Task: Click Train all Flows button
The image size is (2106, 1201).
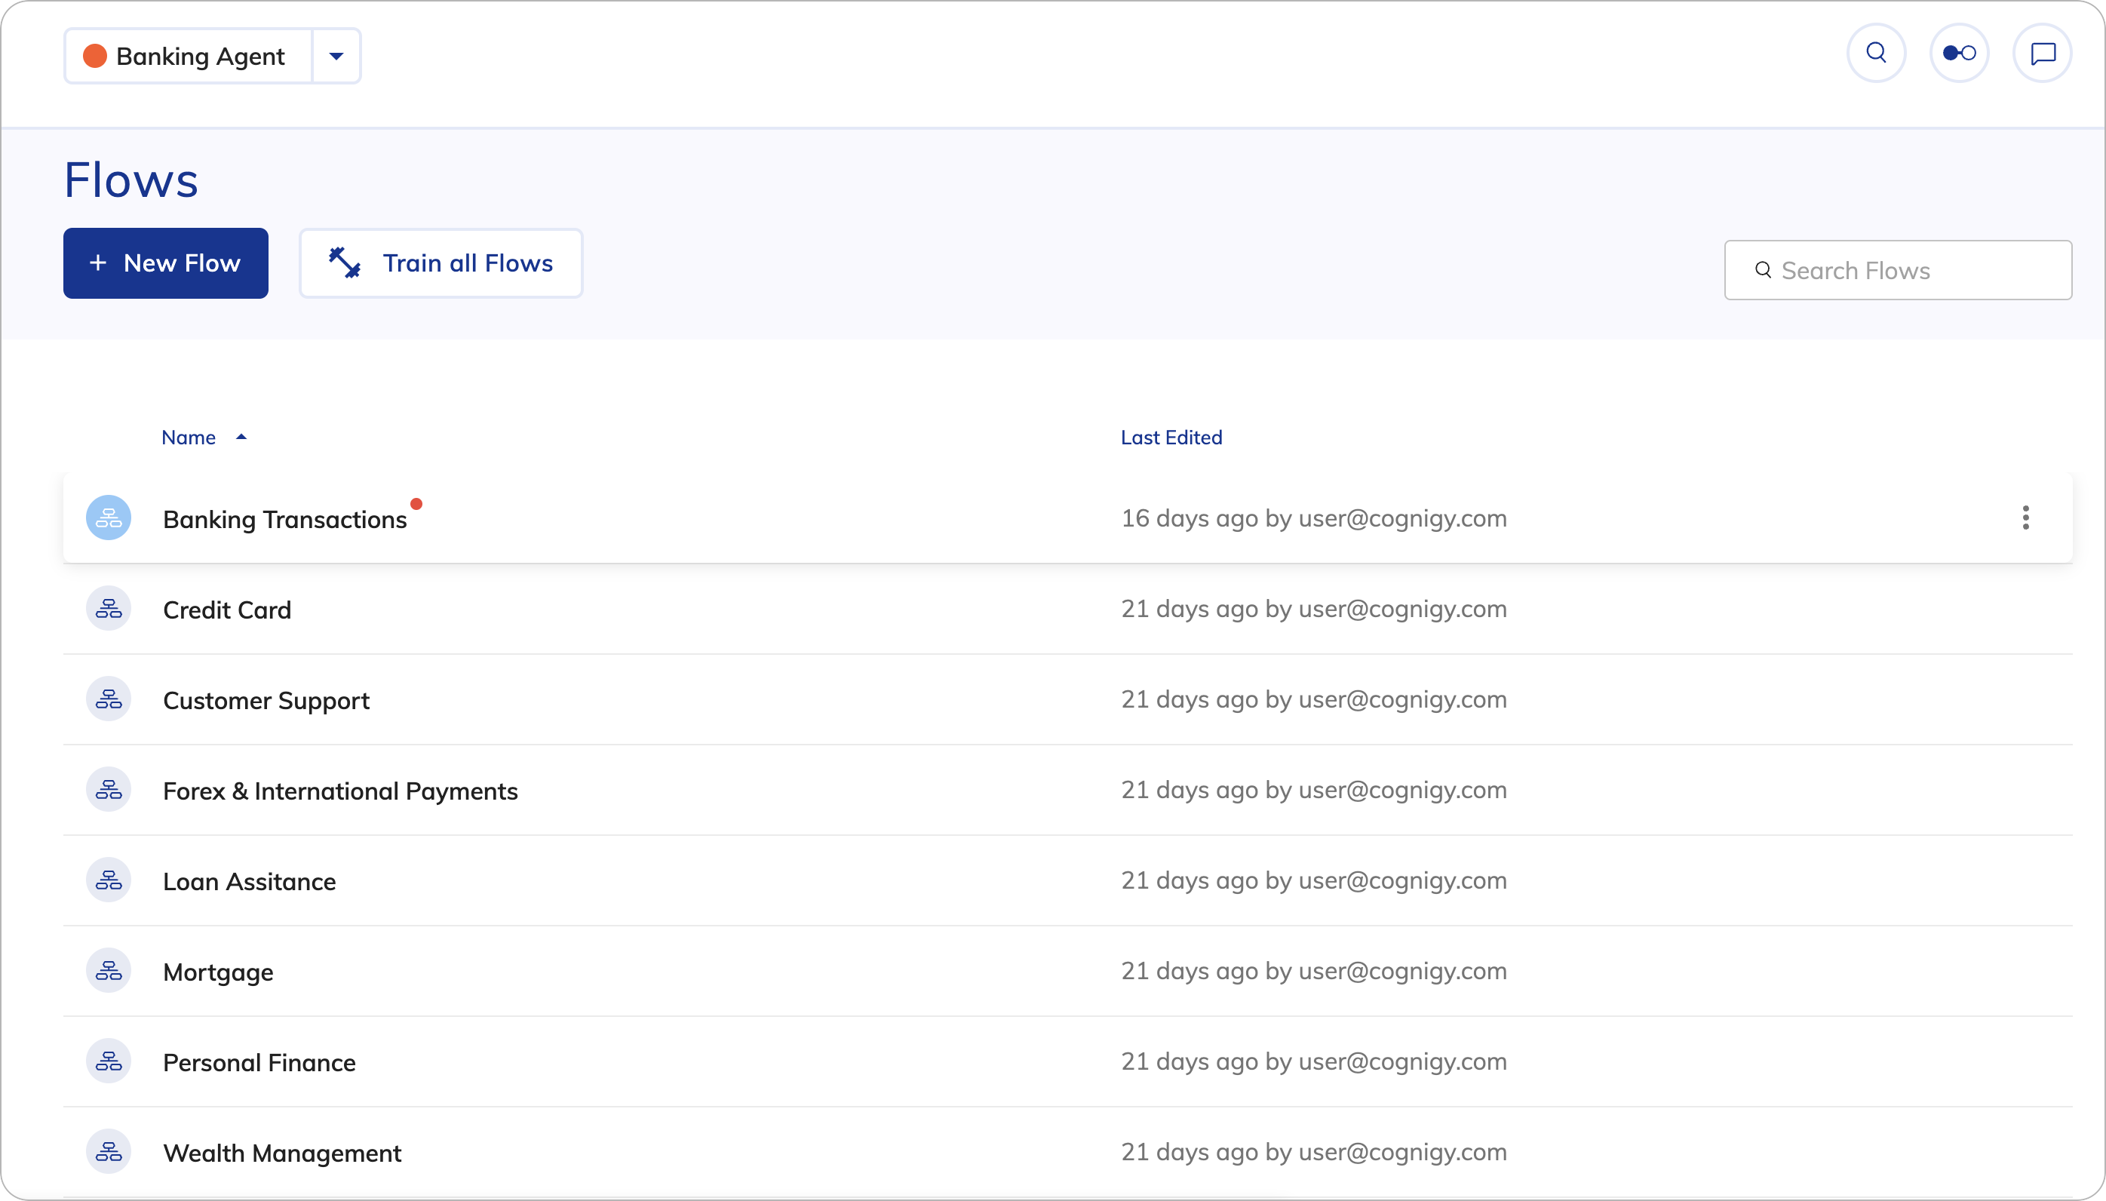Action: coord(441,263)
